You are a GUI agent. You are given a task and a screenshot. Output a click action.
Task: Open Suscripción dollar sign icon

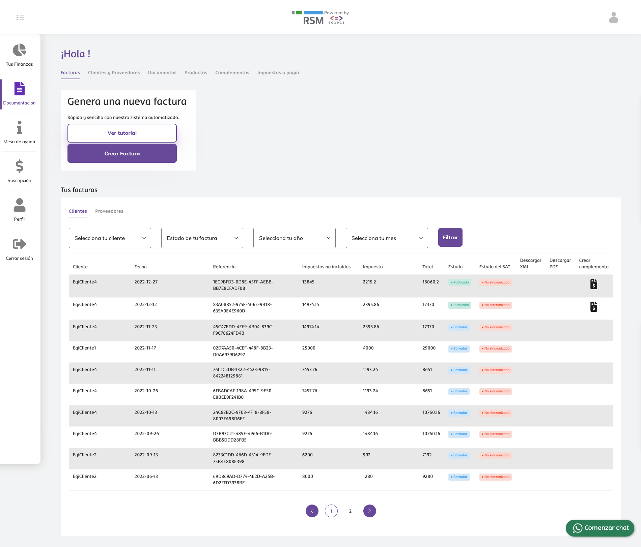point(19,166)
